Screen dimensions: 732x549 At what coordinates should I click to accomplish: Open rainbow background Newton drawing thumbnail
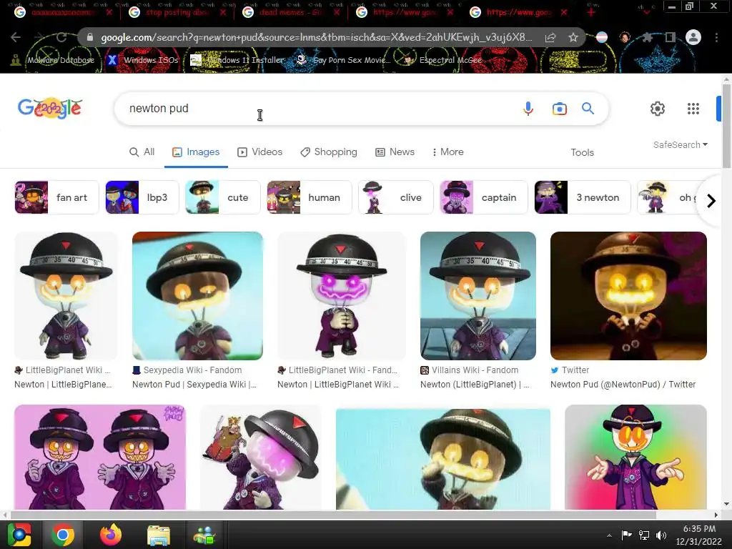tap(635, 457)
